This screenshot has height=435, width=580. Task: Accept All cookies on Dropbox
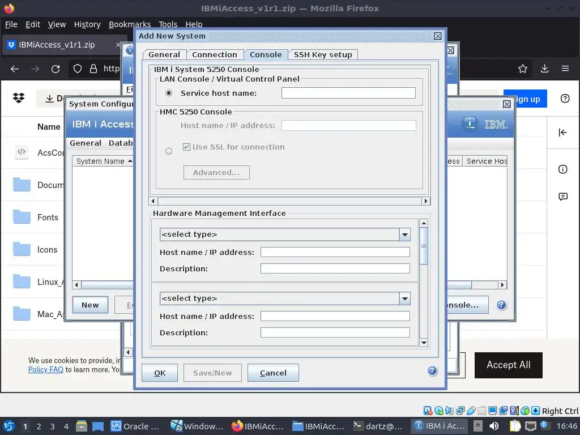click(508, 365)
